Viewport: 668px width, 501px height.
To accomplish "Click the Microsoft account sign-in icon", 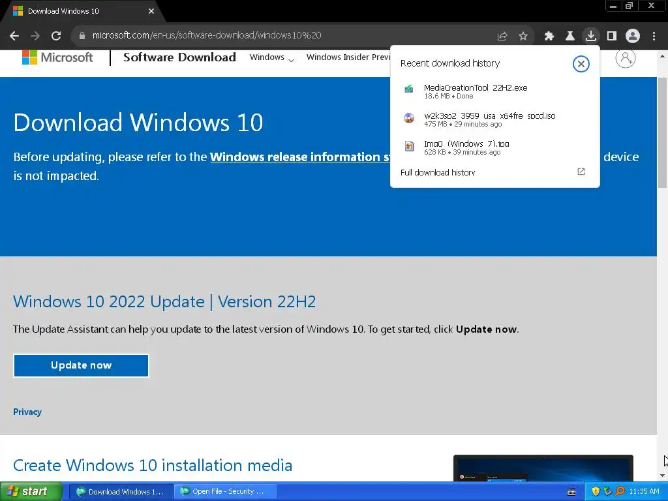I will 626,58.
